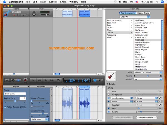Show track automation via triangle button
The width and height of the screenshot is (167, 125).
[x=27, y=15]
